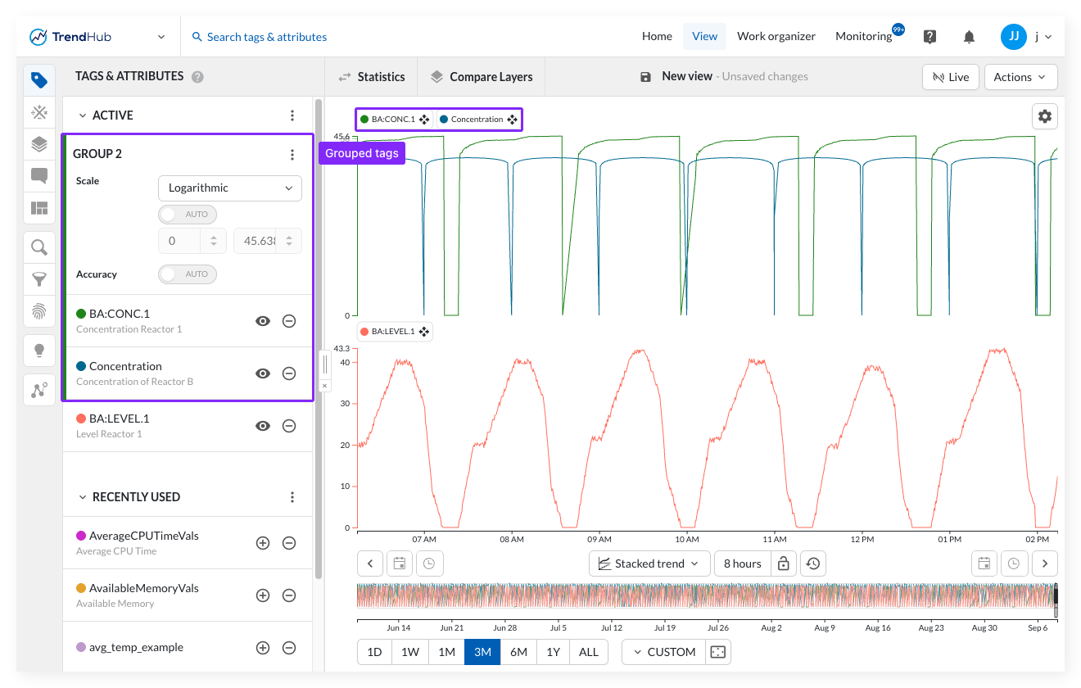This screenshot has height=688, width=1081.
Task: Open the Monitoring menu item
Action: pos(864,36)
